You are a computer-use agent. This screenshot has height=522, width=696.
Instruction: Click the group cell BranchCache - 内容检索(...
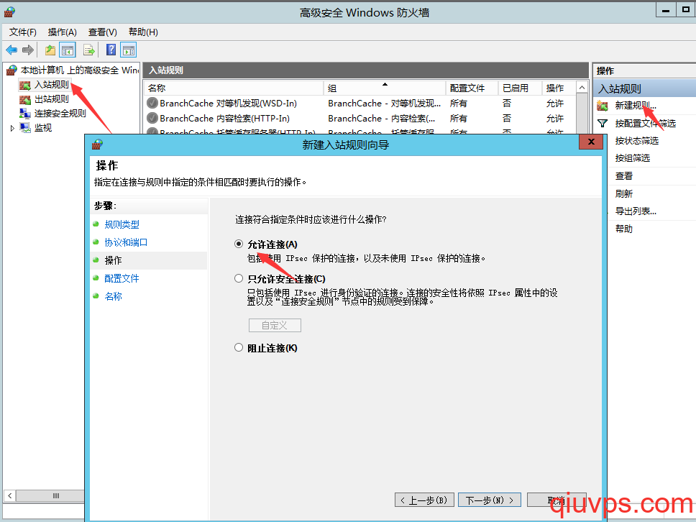coord(382,119)
